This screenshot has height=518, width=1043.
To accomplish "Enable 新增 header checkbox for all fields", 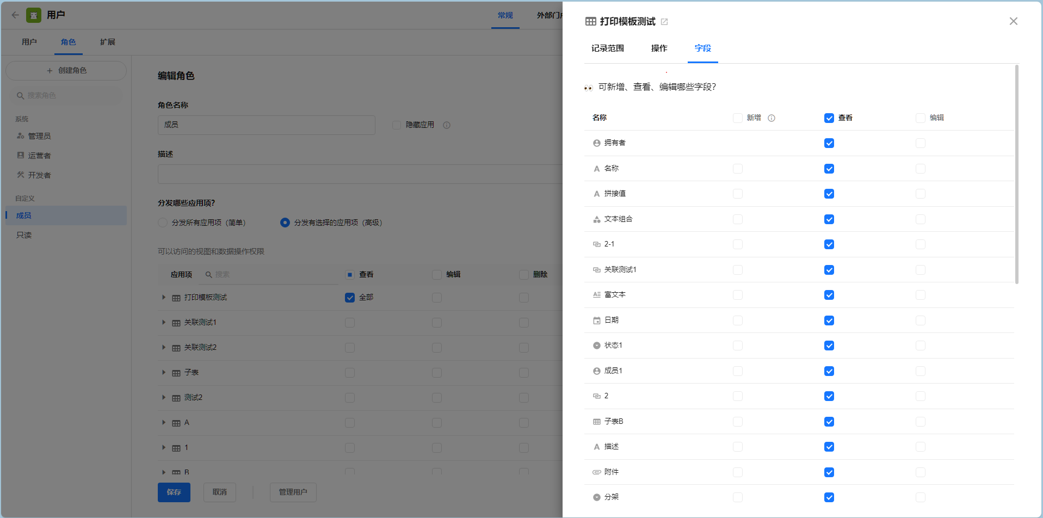I will point(738,118).
